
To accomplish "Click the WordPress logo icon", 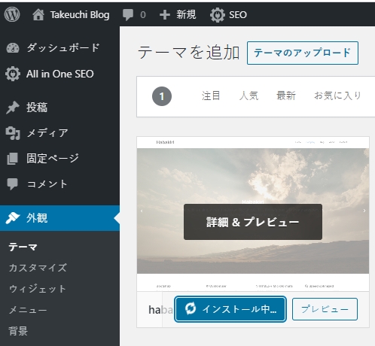I will tap(12, 14).
